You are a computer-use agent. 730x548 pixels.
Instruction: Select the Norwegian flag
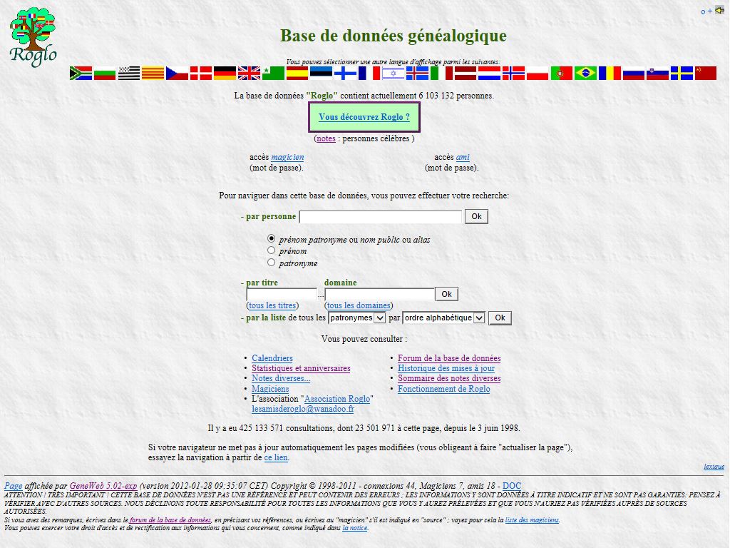coord(514,73)
